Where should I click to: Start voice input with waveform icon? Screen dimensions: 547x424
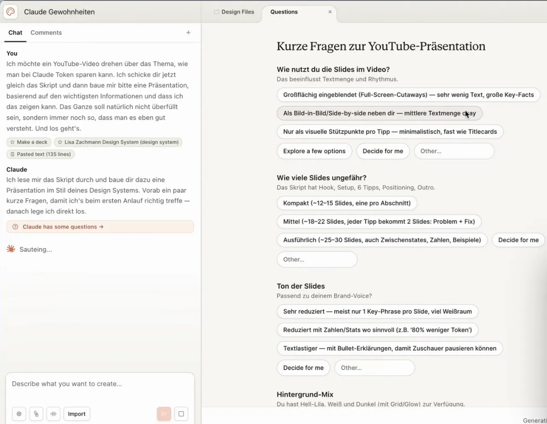click(53, 414)
